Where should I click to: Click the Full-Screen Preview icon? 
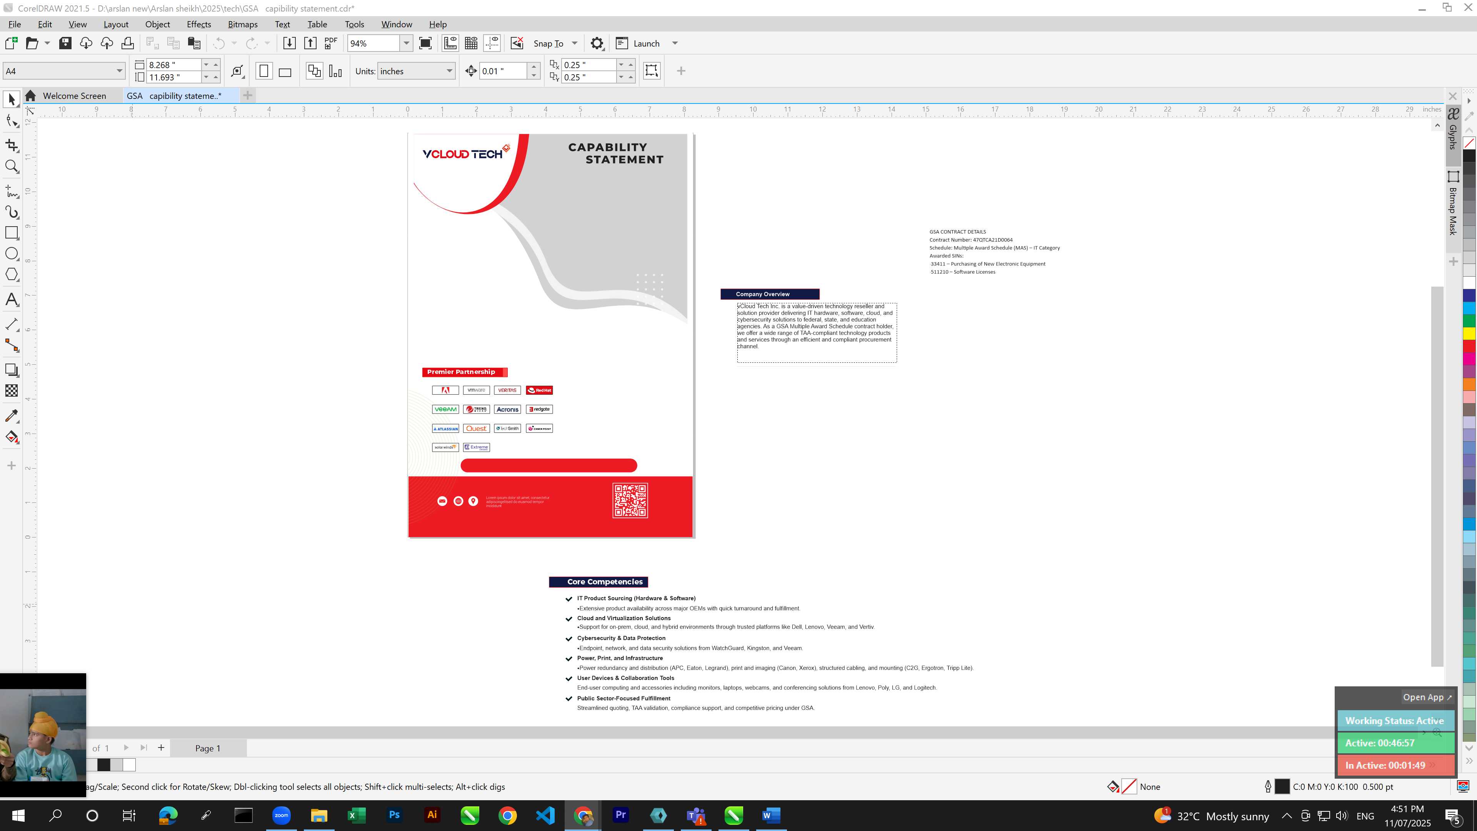(x=425, y=43)
